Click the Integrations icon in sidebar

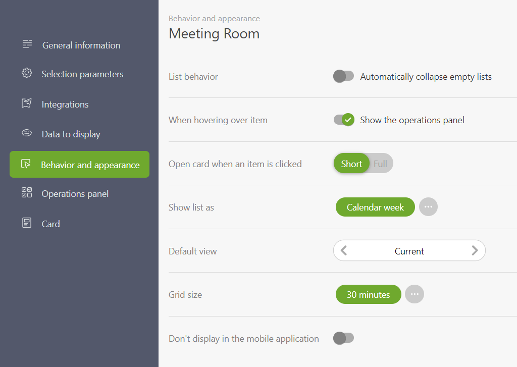(x=27, y=103)
